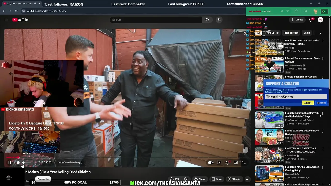This screenshot has height=186, width=331.
Task: Open the Create dropdown
Action: pyautogui.click(x=297, y=20)
